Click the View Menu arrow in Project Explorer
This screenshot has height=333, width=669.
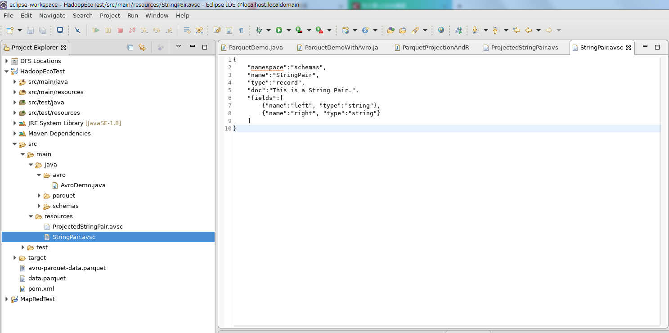click(x=178, y=47)
